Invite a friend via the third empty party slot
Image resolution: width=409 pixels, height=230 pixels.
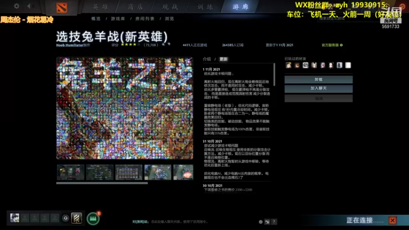click(x=44, y=218)
